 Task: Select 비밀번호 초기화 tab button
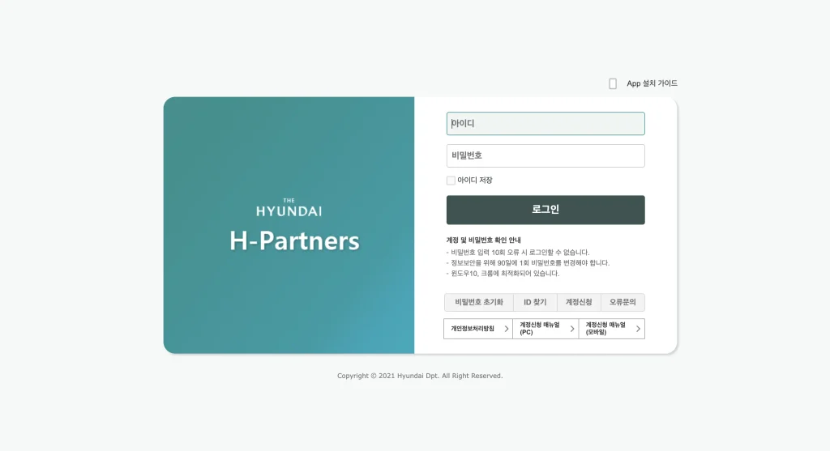[478, 302]
